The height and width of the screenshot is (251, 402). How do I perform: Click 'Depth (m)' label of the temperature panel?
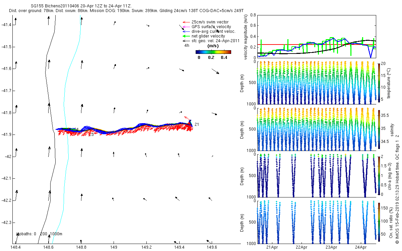coord(242,83)
